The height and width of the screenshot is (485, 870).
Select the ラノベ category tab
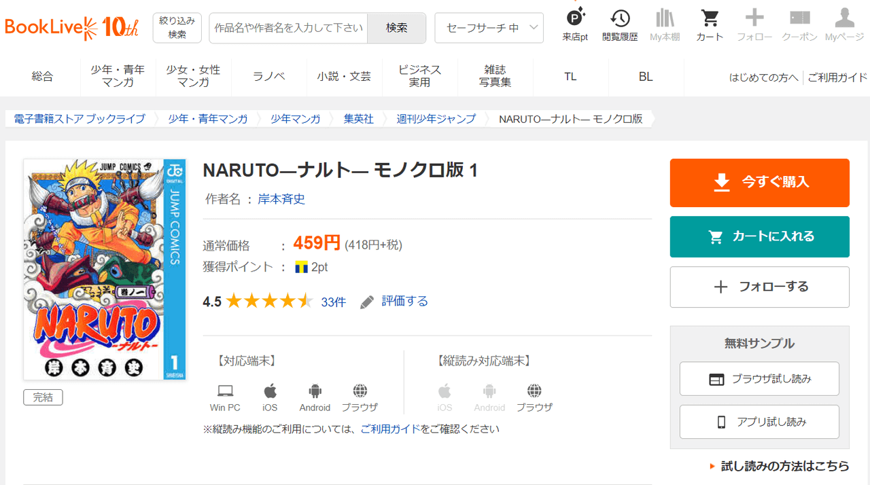coord(268,76)
